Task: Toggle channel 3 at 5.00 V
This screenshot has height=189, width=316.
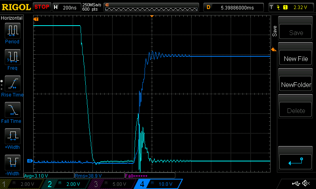Action: point(113,184)
